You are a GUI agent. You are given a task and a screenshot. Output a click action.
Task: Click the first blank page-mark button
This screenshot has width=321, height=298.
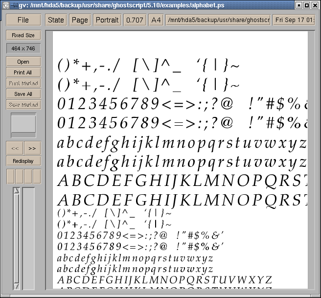10,176
